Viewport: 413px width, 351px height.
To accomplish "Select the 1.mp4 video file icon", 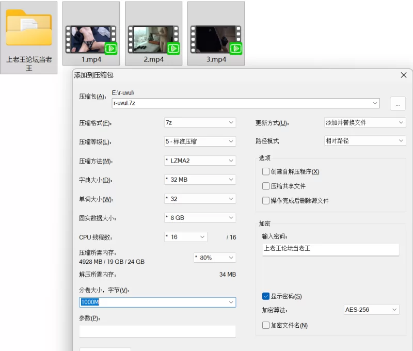I will click(x=91, y=39).
